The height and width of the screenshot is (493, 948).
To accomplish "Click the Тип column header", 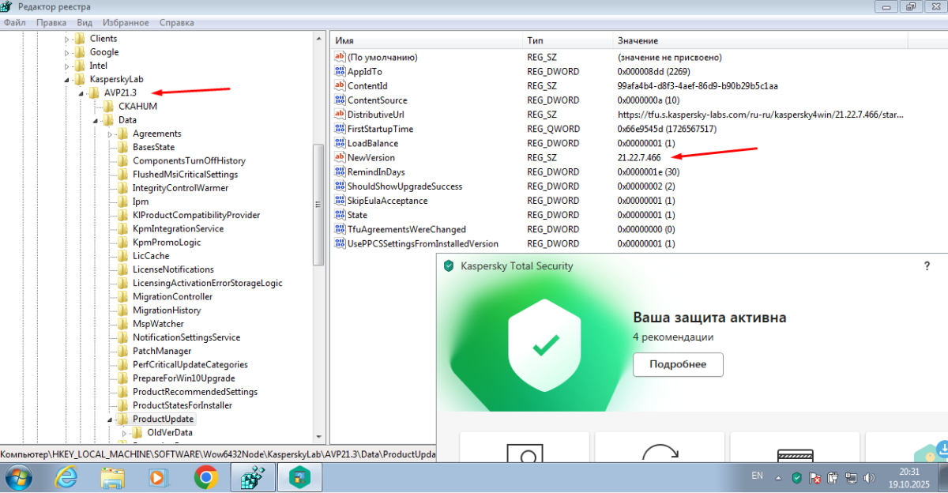I will pyautogui.click(x=568, y=40).
